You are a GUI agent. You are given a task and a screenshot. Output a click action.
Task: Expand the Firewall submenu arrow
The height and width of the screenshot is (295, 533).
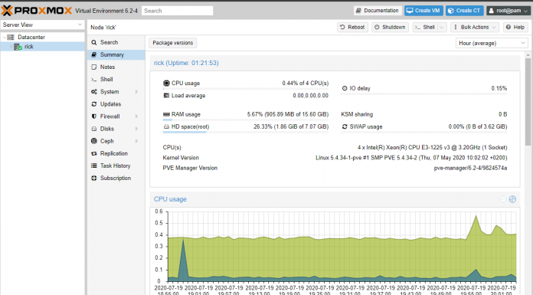point(136,116)
